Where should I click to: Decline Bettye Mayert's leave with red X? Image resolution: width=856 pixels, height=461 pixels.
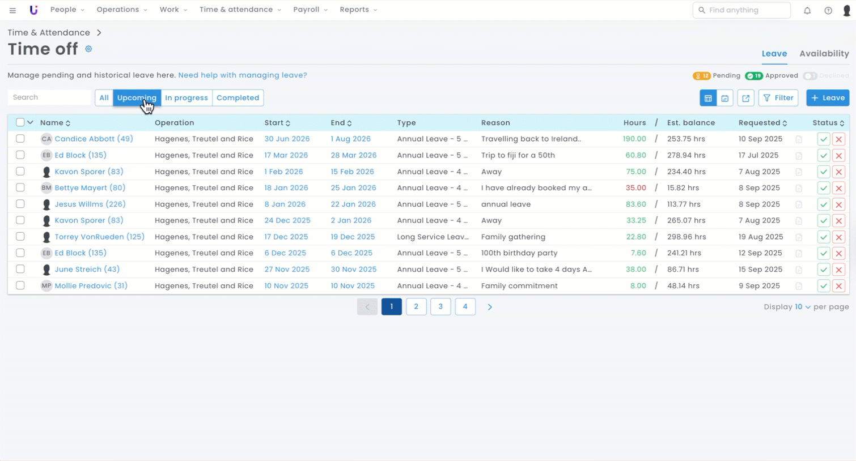[838, 188]
